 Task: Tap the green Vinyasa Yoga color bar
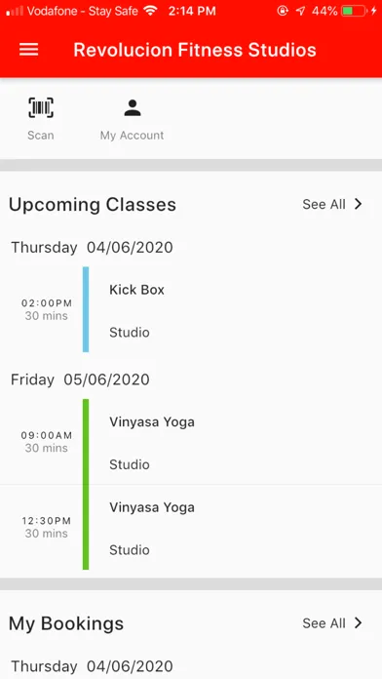pos(86,484)
